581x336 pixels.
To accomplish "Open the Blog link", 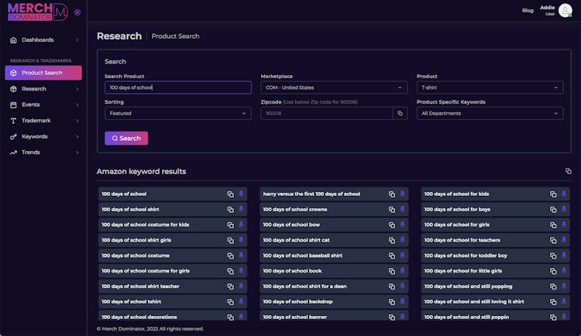I will (x=528, y=10).
